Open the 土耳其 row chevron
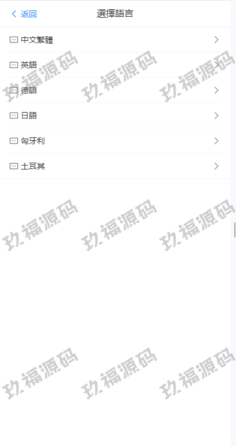 click(x=216, y=166)
